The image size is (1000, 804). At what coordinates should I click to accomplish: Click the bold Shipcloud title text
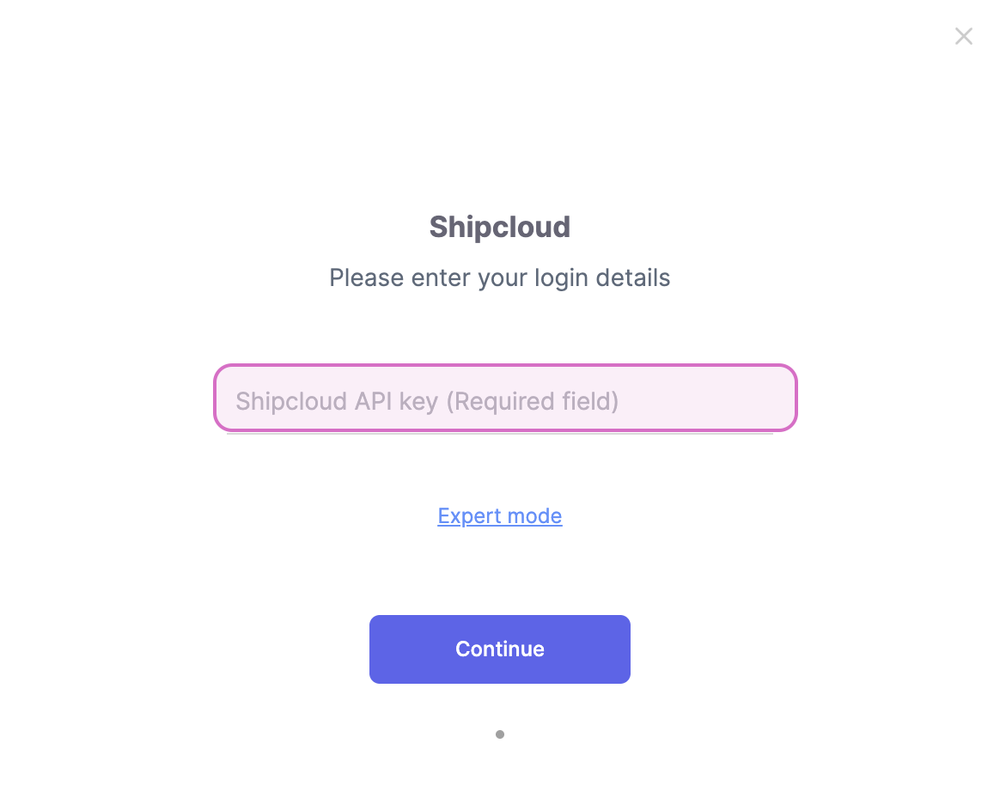pos(499,227)
